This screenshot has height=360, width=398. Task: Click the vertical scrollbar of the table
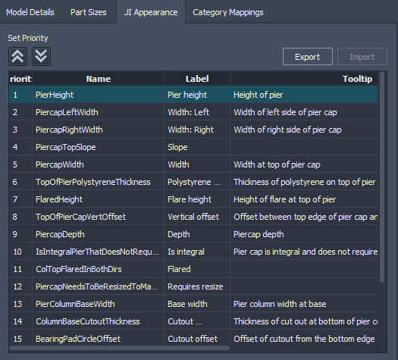coord(382,177)
